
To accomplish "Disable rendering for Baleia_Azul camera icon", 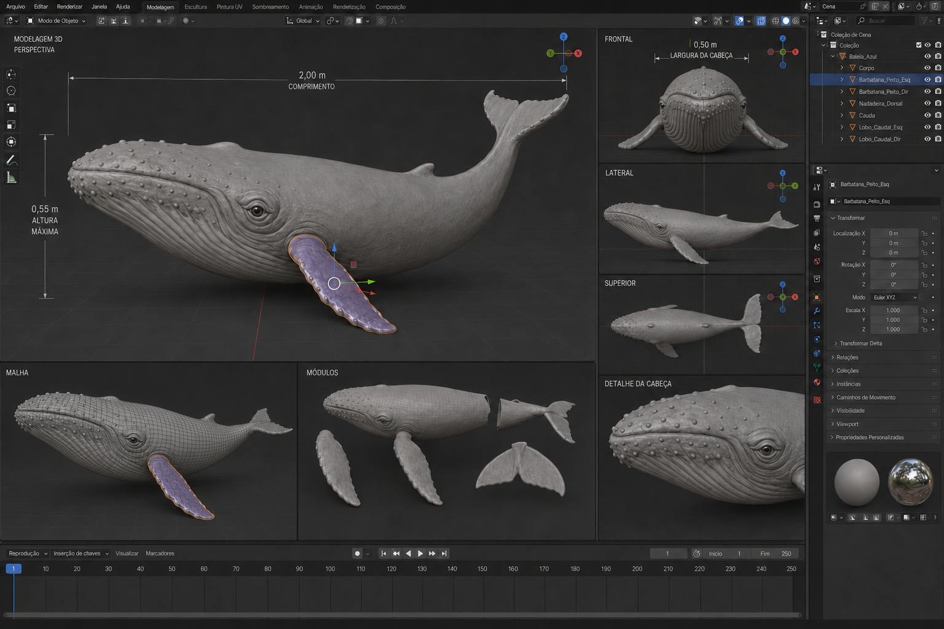I will coord(938,57).
